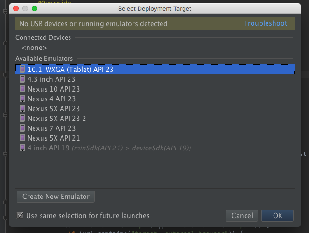
Task: Pick Nexus 7 API 23 from list
Action: click(155, 128)
